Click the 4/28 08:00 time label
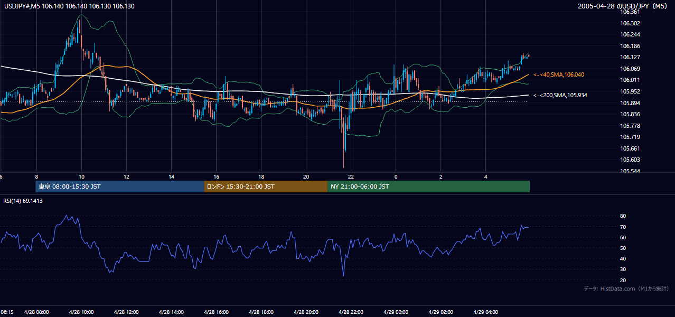Image resolution: width=675 pixels, height=317 pixels. 36,312
